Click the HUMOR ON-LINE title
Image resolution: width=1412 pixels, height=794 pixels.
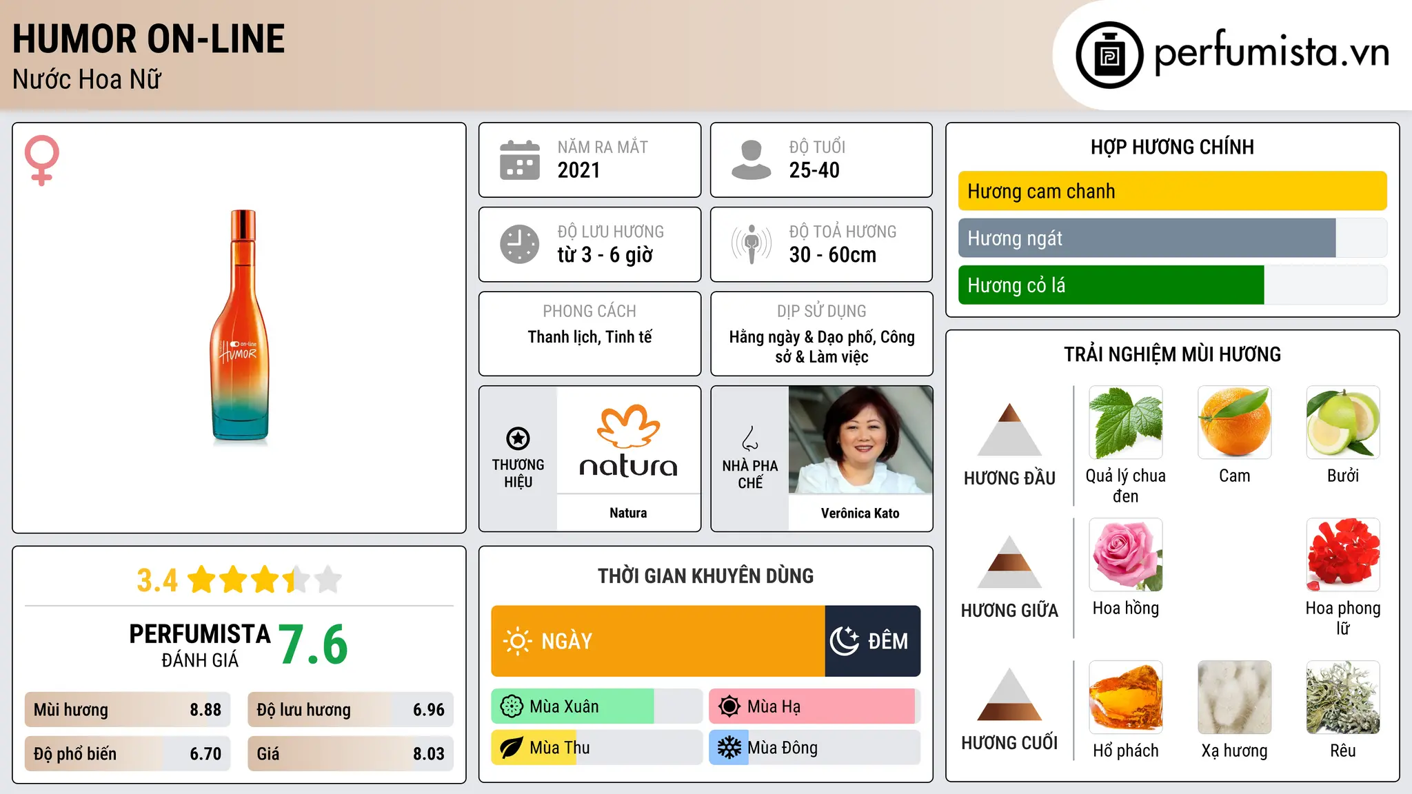click(x=149, y=39)
